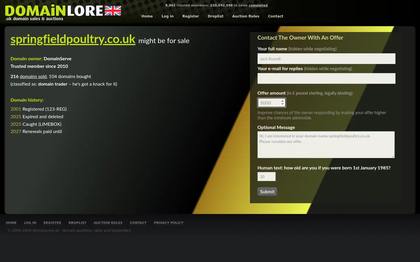Click the 'domain trader' classification text
Viewport: 420px width, 262px height.
point(53,84)
